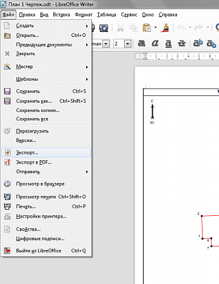
Task: Click the Перезагрузить reload icon
Action: coord(7,131)
